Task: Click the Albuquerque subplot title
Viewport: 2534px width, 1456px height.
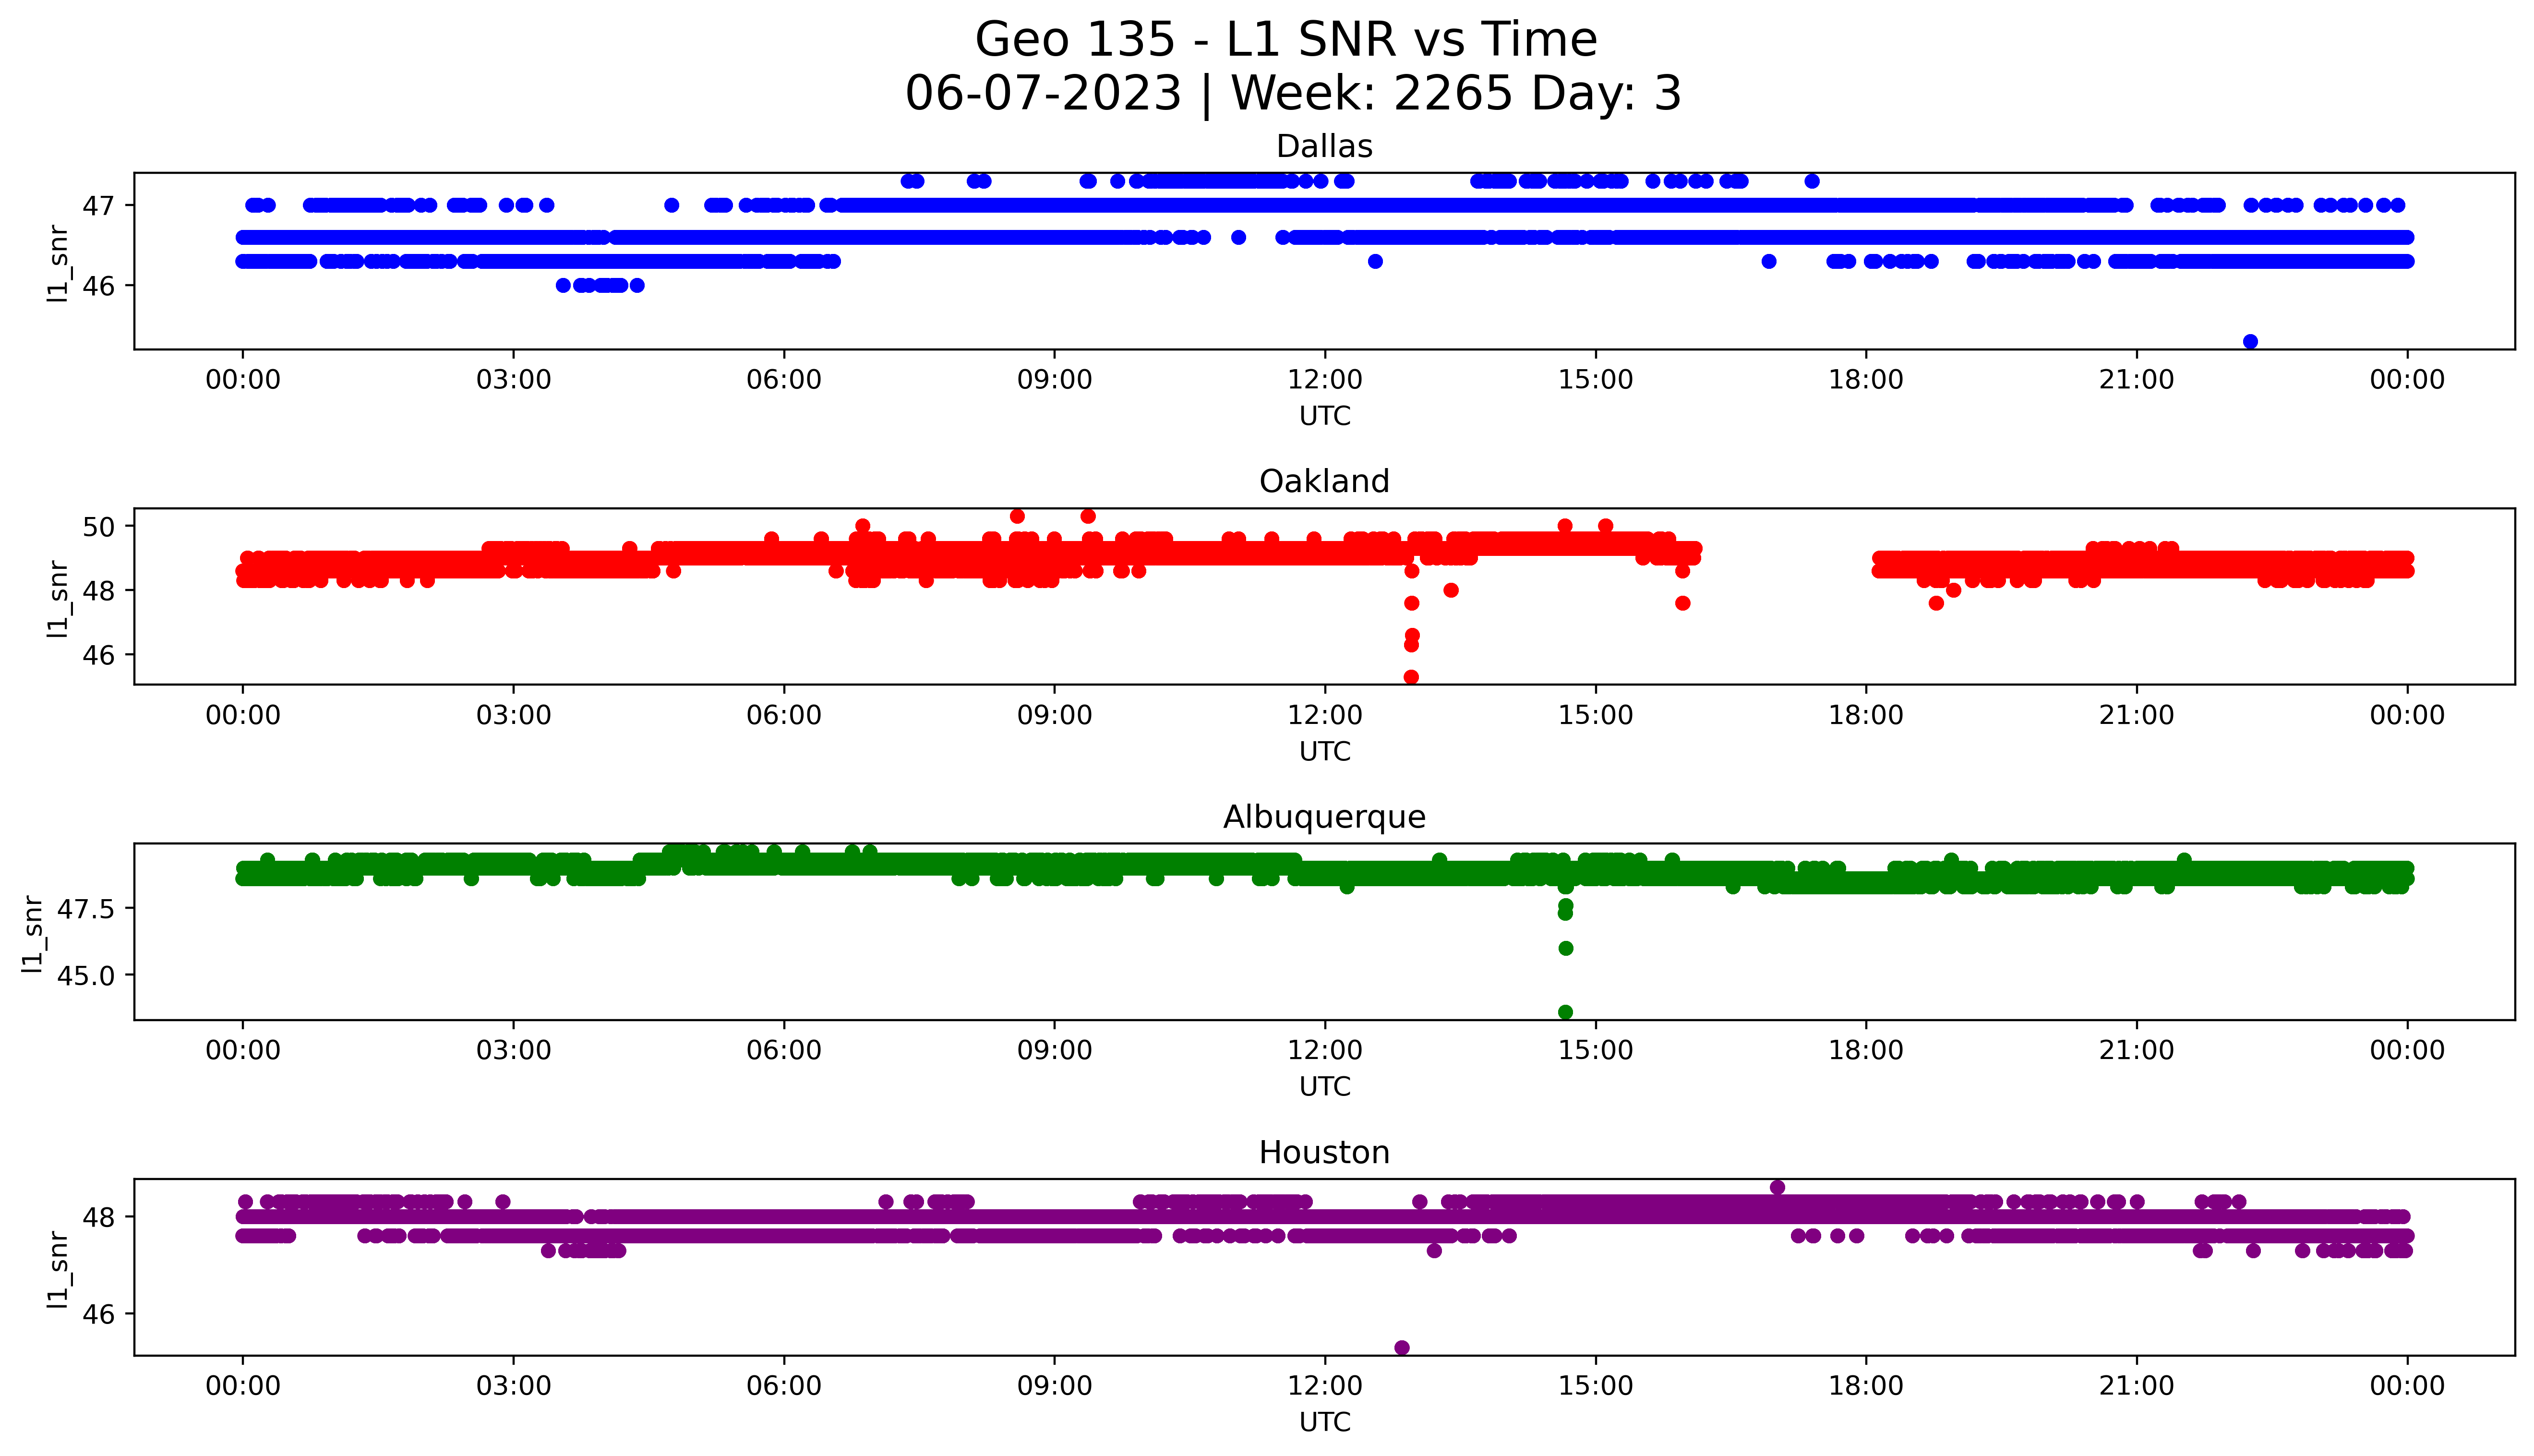Action: pos(1323,817)
